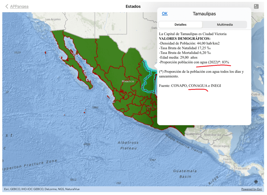Select the Detalles tab
267x195 pixels.
point(180,25)
